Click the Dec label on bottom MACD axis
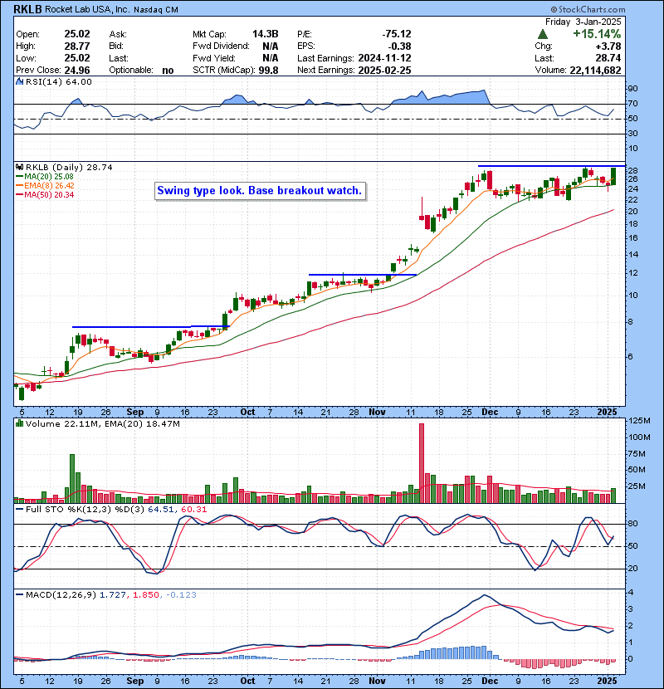This screenshot has height=689, width=664. pyautogui.click(x=490, y=681)
